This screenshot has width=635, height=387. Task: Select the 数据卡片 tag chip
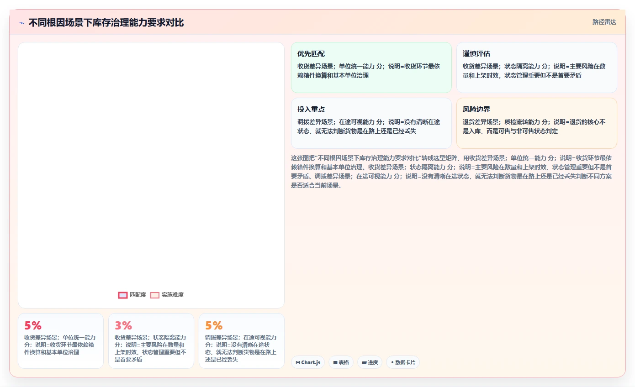(x=402, y=362)
